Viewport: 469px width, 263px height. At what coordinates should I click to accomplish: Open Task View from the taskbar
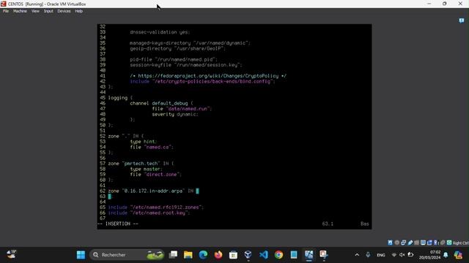(173, 255)
